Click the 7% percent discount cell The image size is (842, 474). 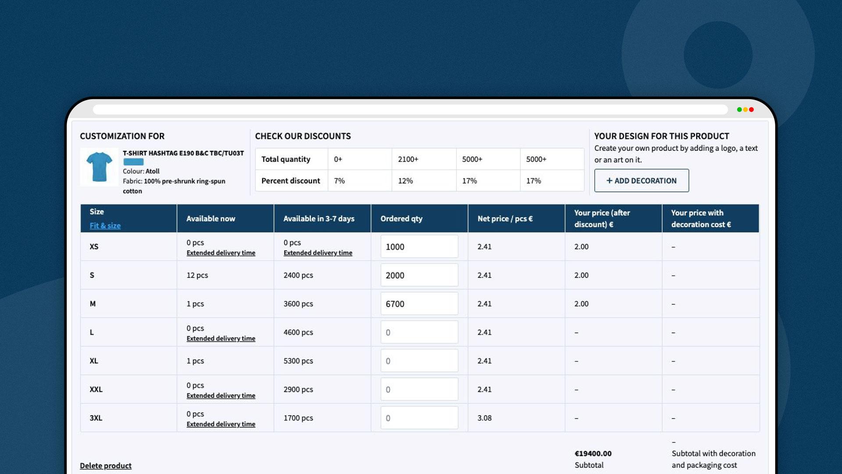click(x=360, y=180)
